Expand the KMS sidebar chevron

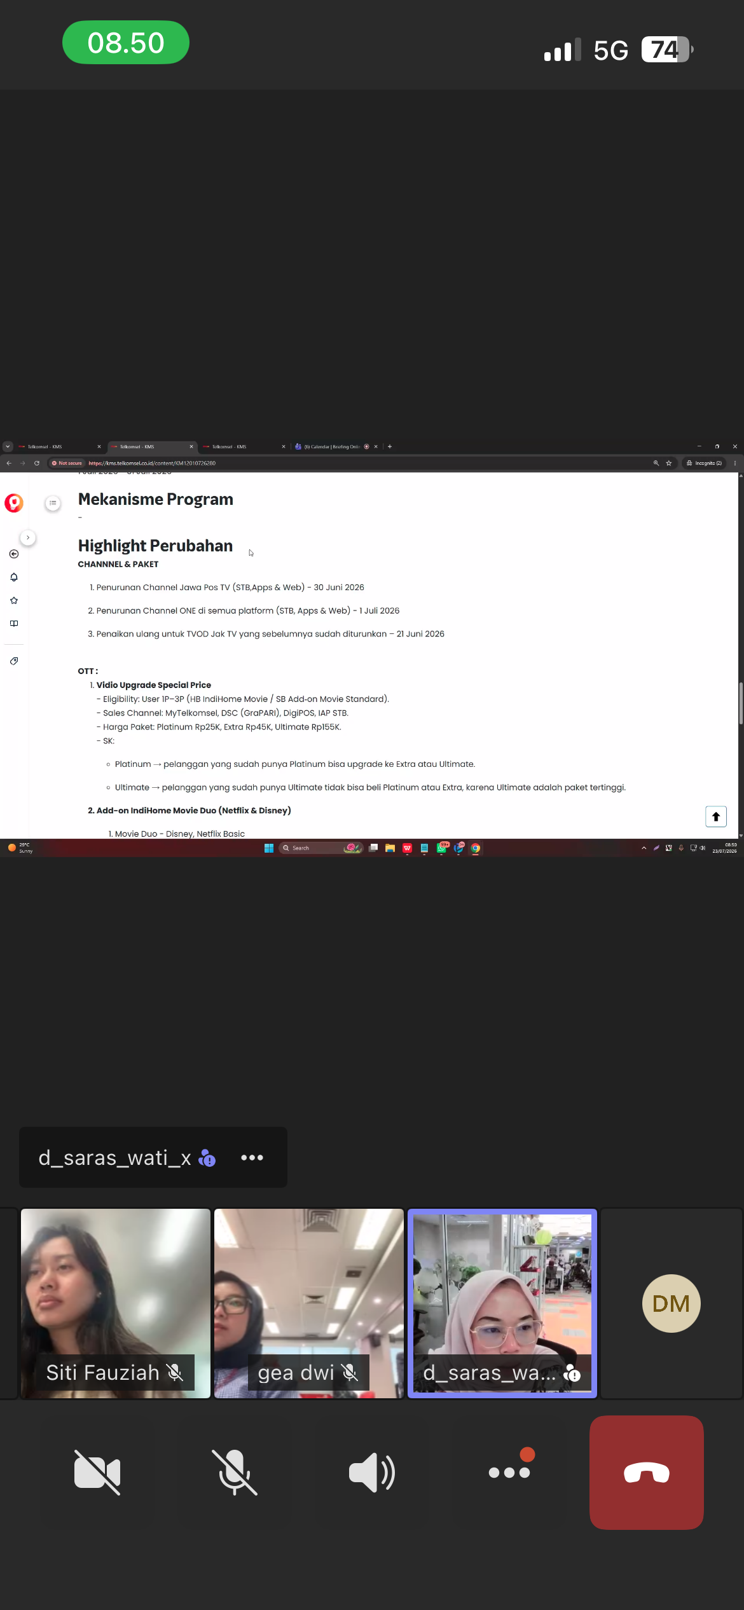point(28,537)
